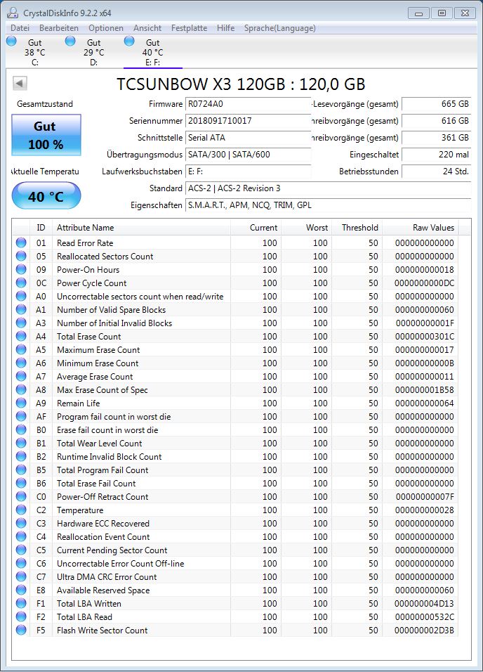Select the E: F: drive tab at 40 °C
Viewport: 483px width, 672px height.
pyautogui.click(x=153, y=52)
